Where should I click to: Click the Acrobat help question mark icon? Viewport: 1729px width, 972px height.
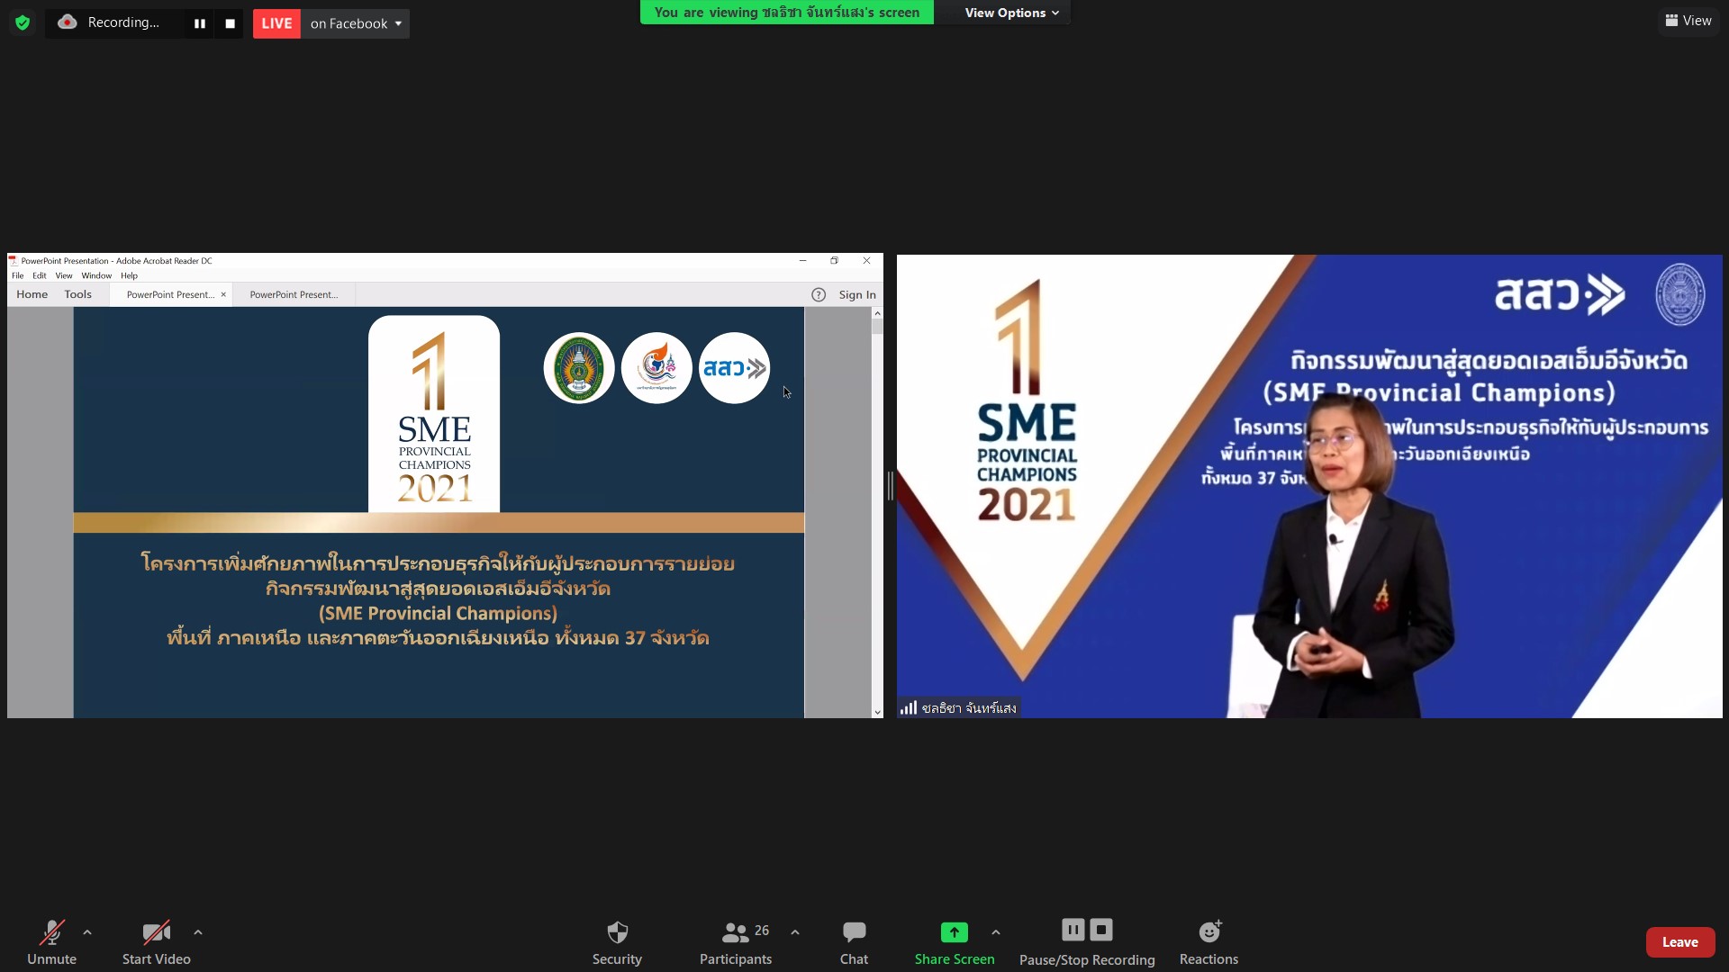(818, 294)
